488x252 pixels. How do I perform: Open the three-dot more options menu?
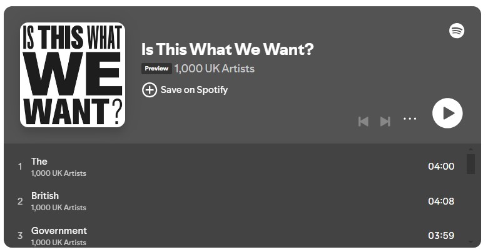[x=410, y=119]
